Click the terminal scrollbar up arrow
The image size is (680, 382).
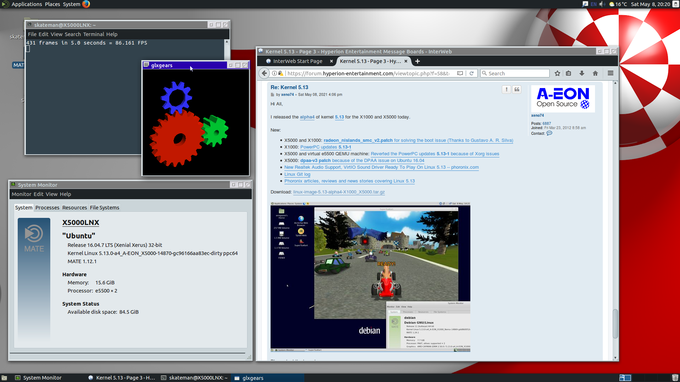227,42
